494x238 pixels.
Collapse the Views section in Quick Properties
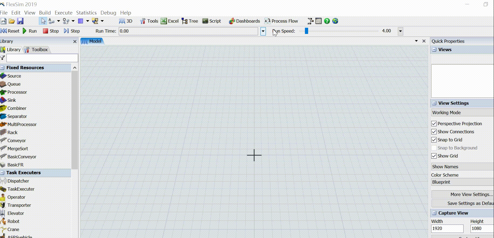tap(434, 50)
